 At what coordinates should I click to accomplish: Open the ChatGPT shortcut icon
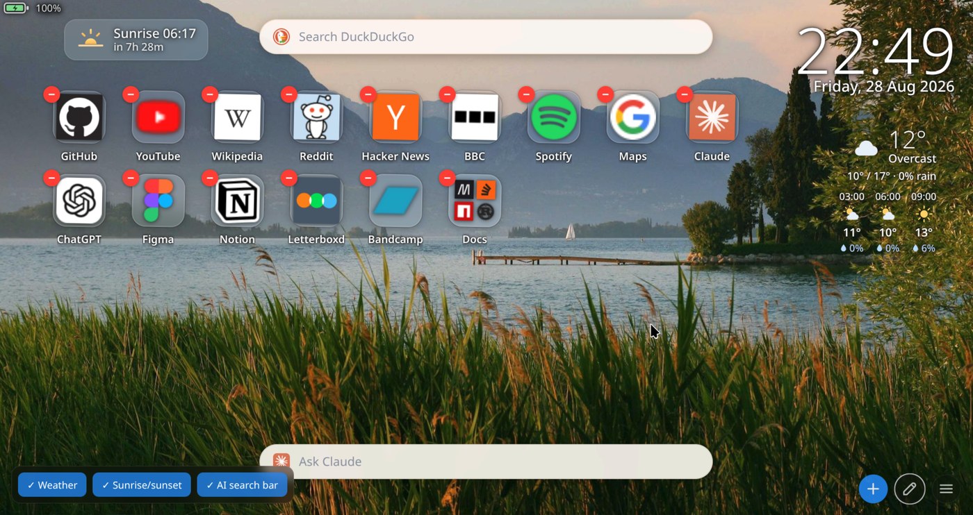[x=79, y=201]
